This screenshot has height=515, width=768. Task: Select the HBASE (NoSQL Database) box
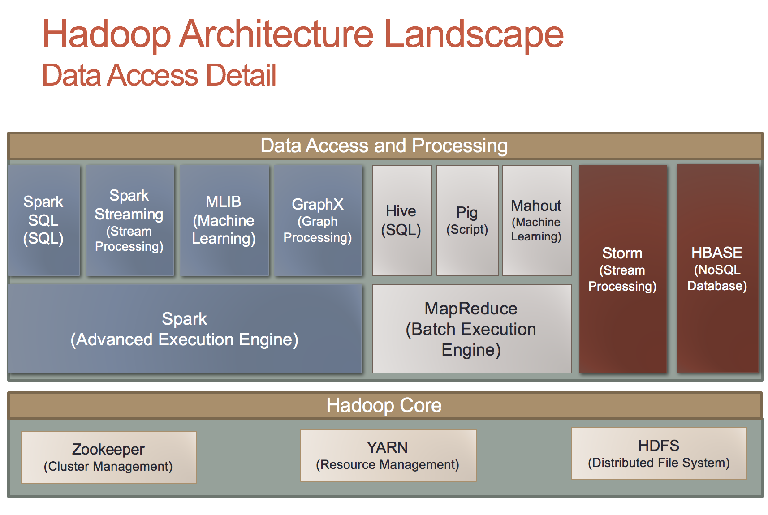[717, 268]
